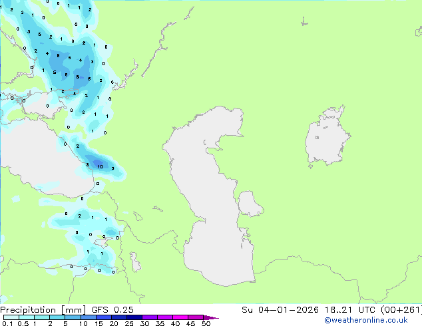This screenshot has width=422, height=326.
Task: Click the legend label '30'
Action: click(144, 323)
